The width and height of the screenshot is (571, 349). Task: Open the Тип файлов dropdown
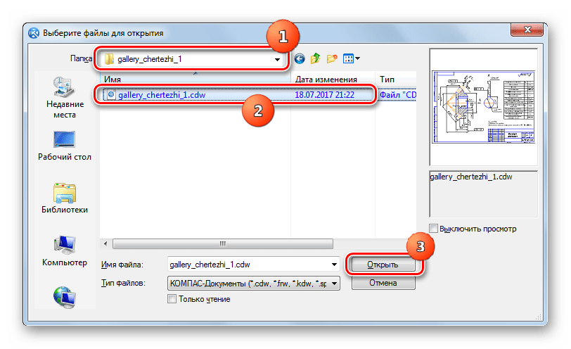334,283
